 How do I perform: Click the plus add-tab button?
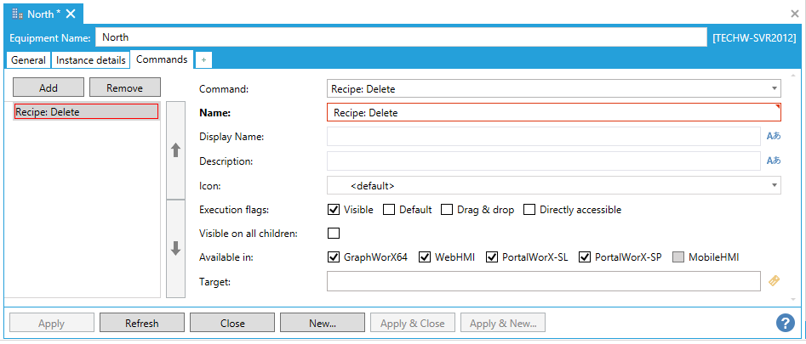[203, 60]
